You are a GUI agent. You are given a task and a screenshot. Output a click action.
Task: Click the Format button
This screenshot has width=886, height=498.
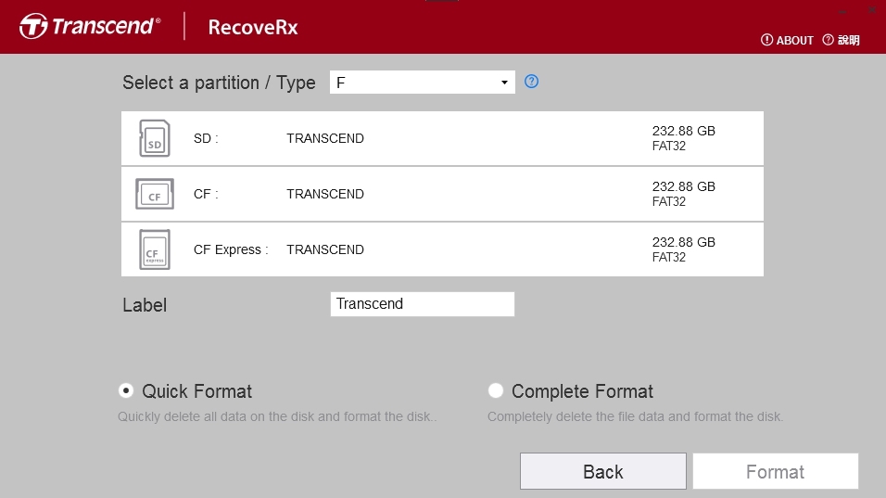(x=775, y=471)
